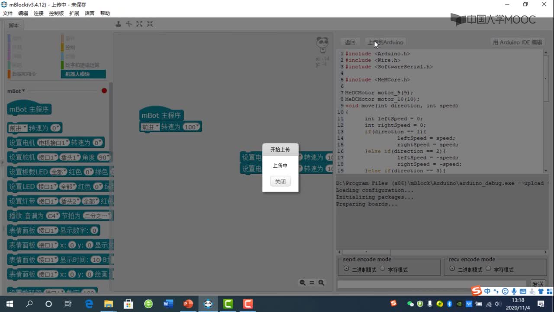This screenshot has width=554, height=312.
Task: Open the Sogou soft keyboard icon
Action: [x=523, y=291]
